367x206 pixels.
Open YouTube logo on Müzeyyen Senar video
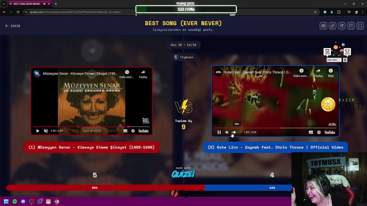coord(143,131)
